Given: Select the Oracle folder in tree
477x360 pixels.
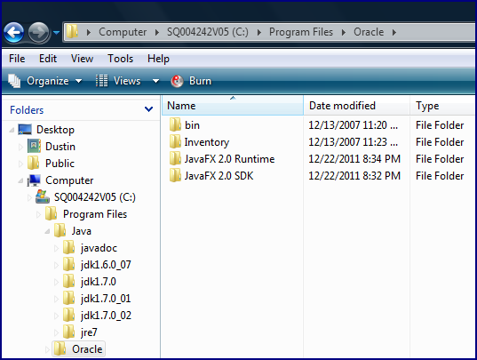Looking at the screenshot, I should [x=87, y=349].
